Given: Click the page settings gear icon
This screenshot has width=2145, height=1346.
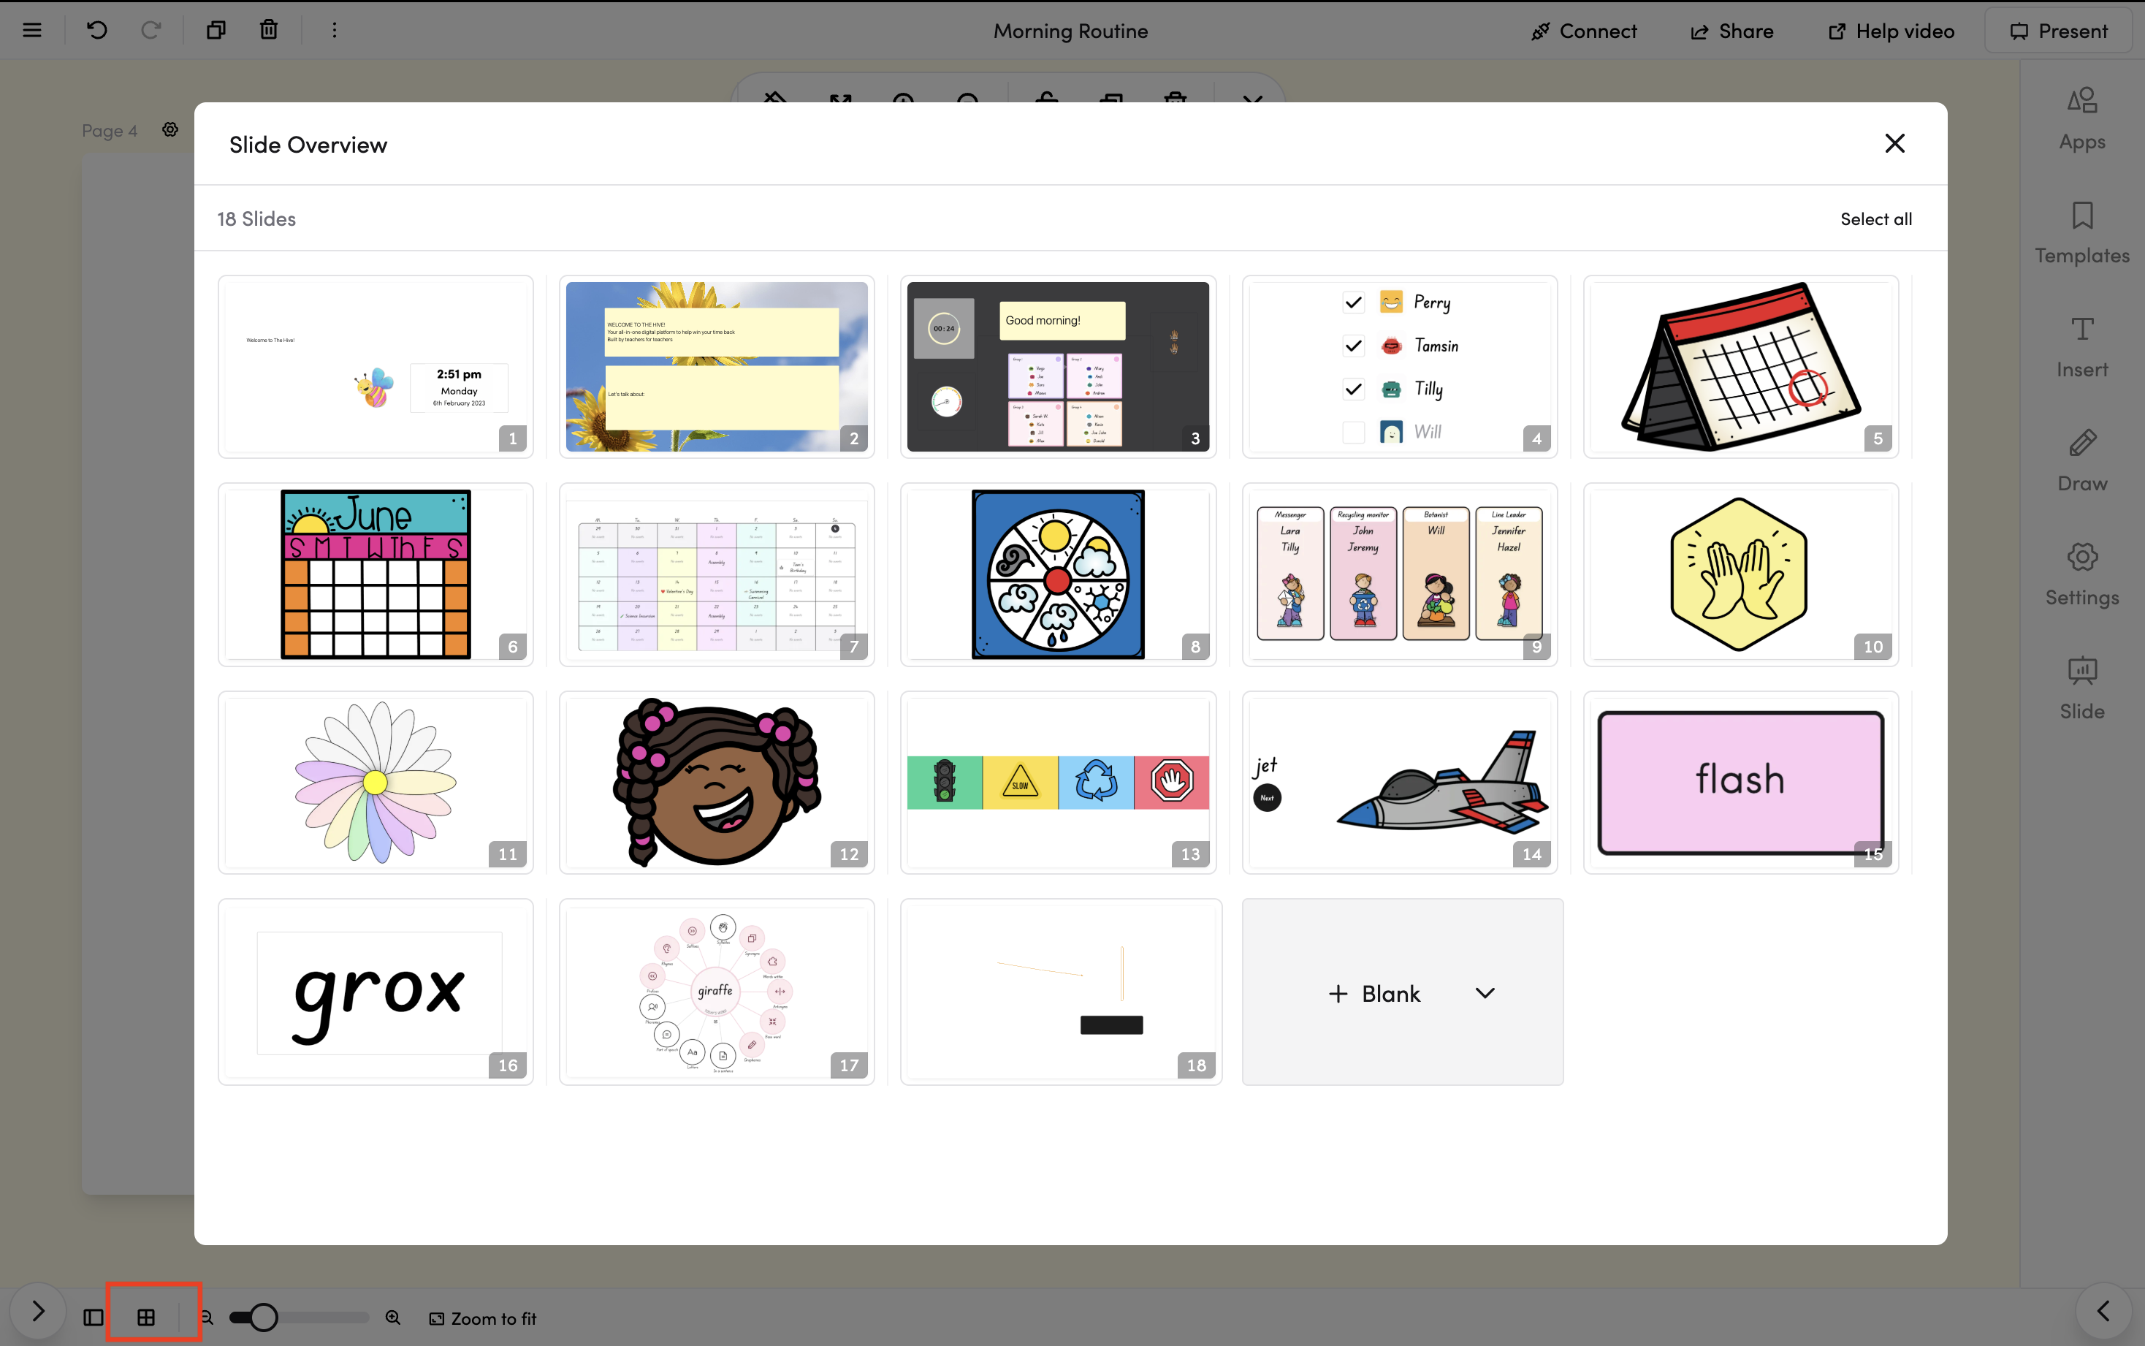Looking at the screenshot, I should 170,130.
